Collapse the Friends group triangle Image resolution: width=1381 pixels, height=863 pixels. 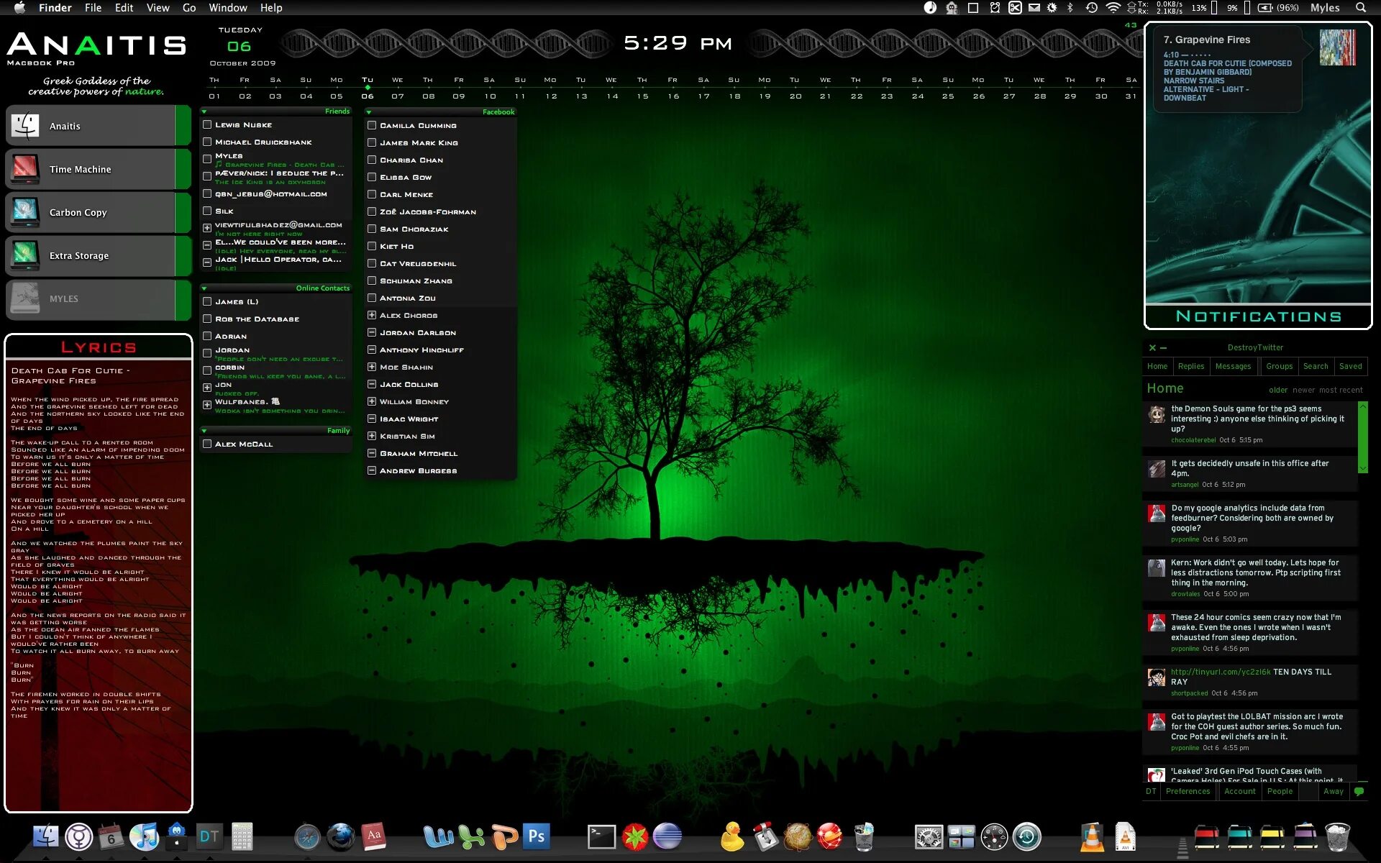click(x=204, y=111)
